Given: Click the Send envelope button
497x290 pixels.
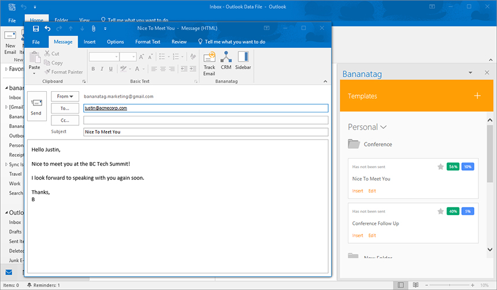Looking at the screenshot, I should [x=36, y=106].
